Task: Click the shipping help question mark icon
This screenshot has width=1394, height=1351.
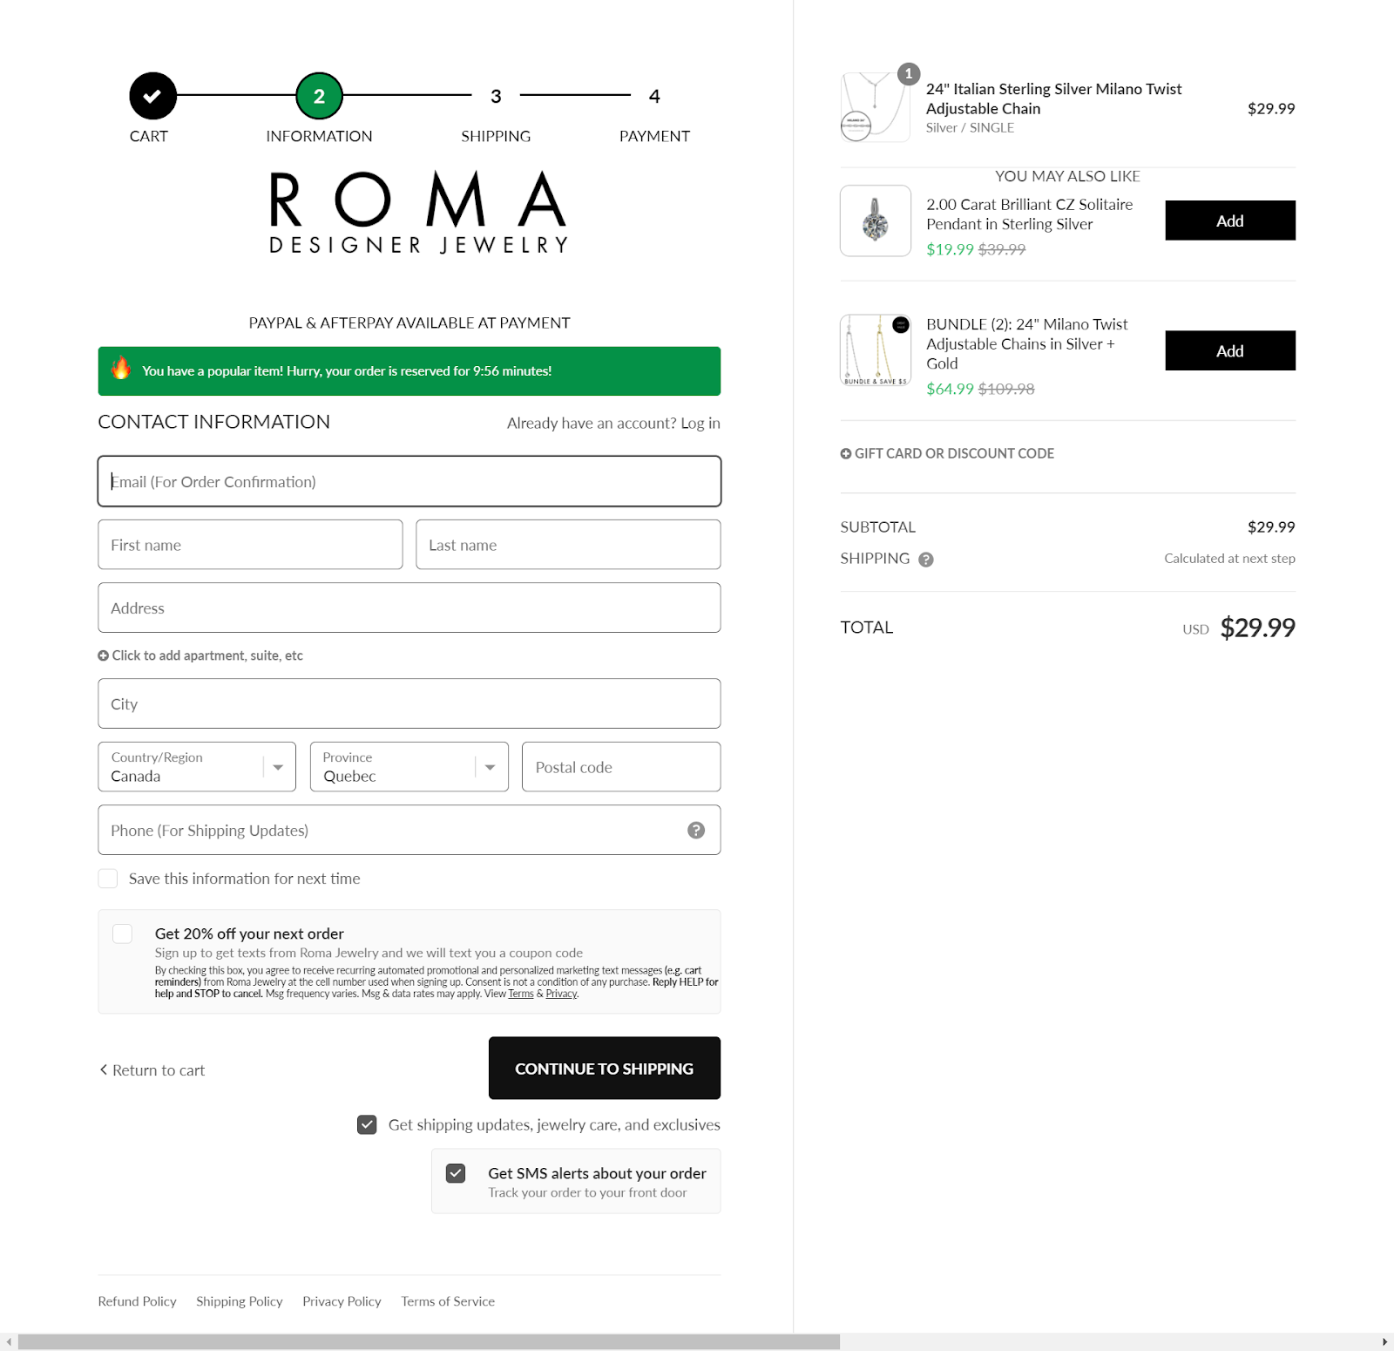Action: click(926, 560)
